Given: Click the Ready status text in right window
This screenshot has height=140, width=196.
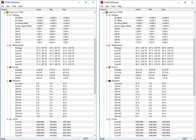Looking at the screenshot, I should 102,139.
